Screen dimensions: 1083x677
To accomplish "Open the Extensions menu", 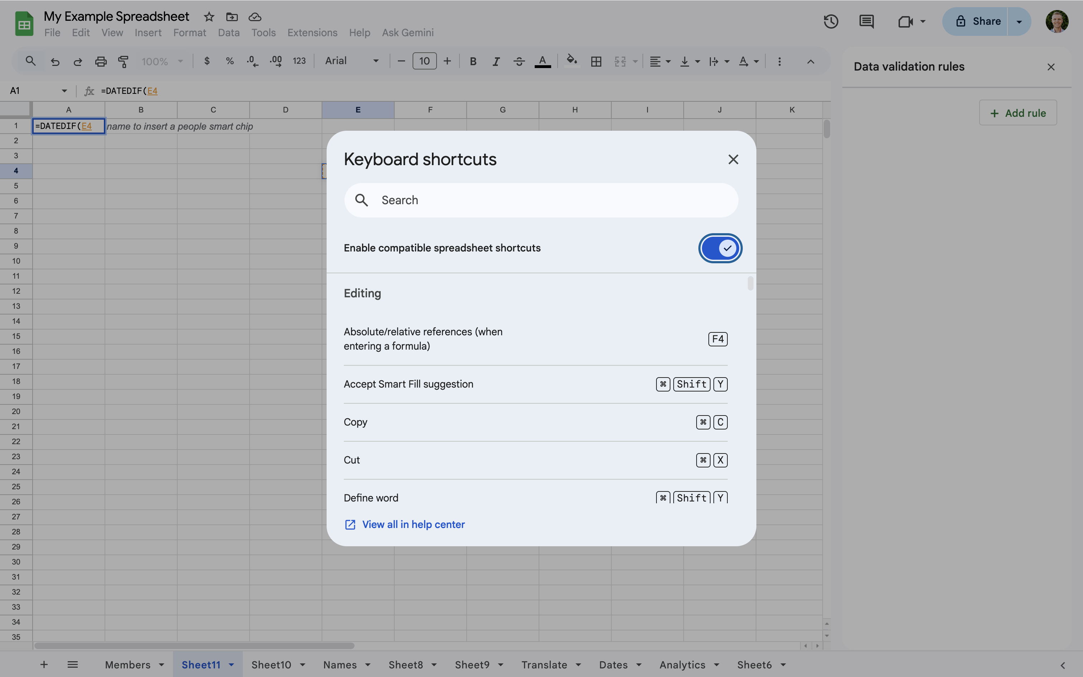I will (312, 32).
